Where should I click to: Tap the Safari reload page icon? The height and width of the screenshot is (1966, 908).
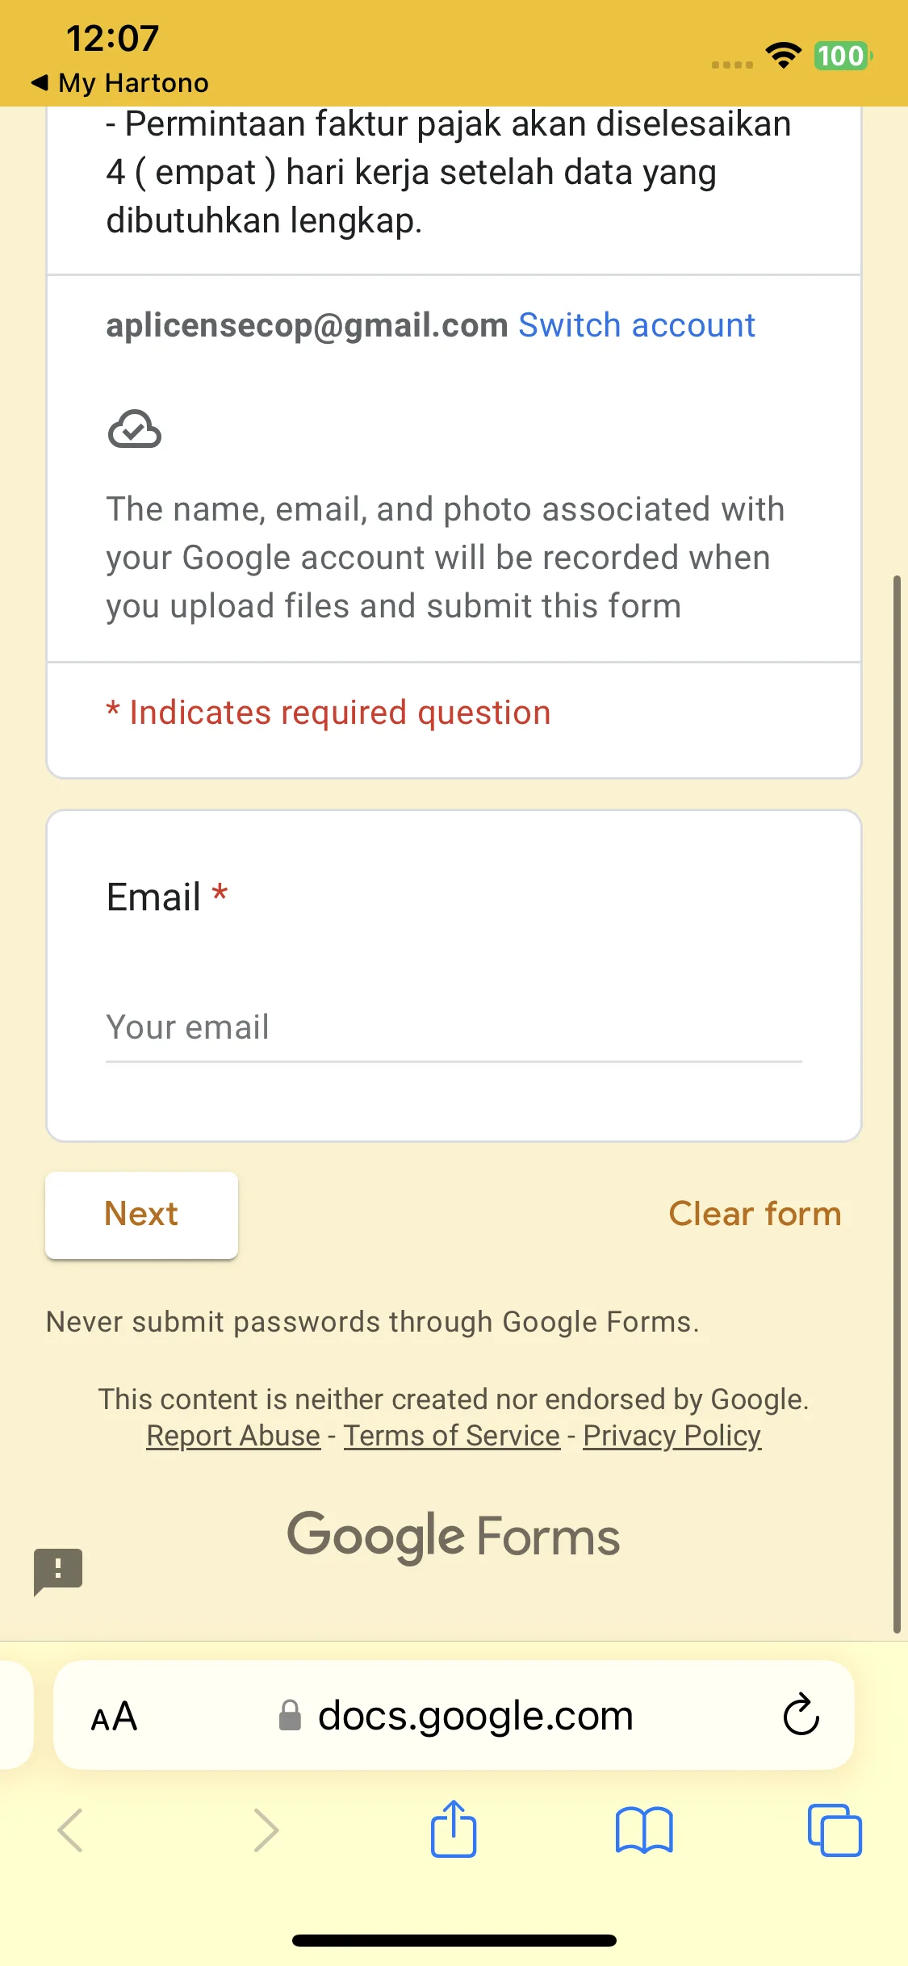pos(801,1714)
